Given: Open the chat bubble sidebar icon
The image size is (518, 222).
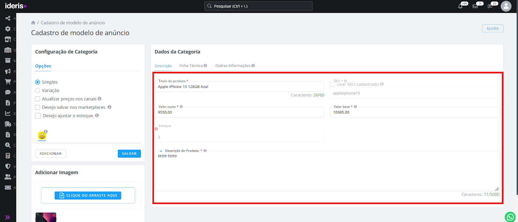Looking at the screenshot, I should tap(8, 92).
